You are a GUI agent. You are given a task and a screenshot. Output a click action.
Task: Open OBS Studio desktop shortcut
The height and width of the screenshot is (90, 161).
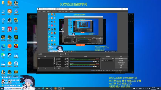(x=10, y=21)
